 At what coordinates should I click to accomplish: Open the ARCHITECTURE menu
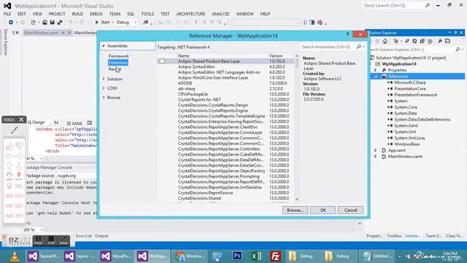190,14
